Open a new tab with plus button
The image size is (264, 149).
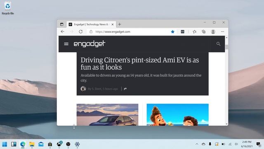point(120,24)
